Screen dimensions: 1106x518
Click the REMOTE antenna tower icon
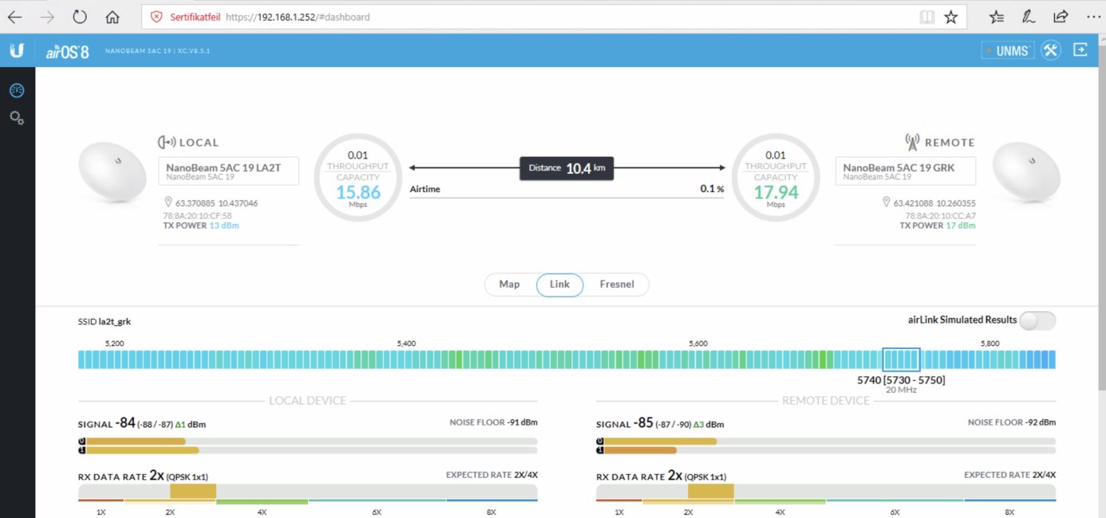(912, 142)
